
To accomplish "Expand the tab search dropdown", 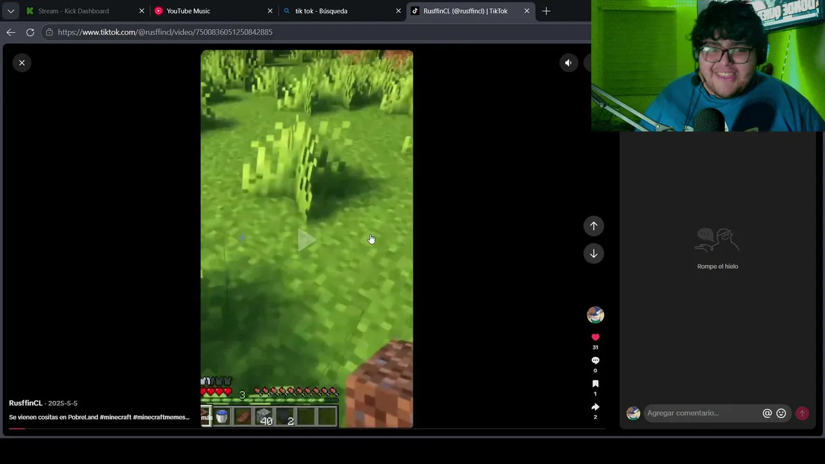I will 10,11.
